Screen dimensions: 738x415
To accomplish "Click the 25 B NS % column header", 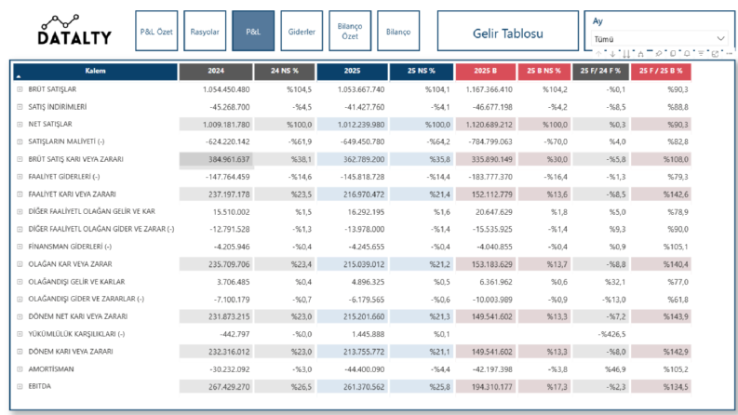I will click(x=544, y=72).
